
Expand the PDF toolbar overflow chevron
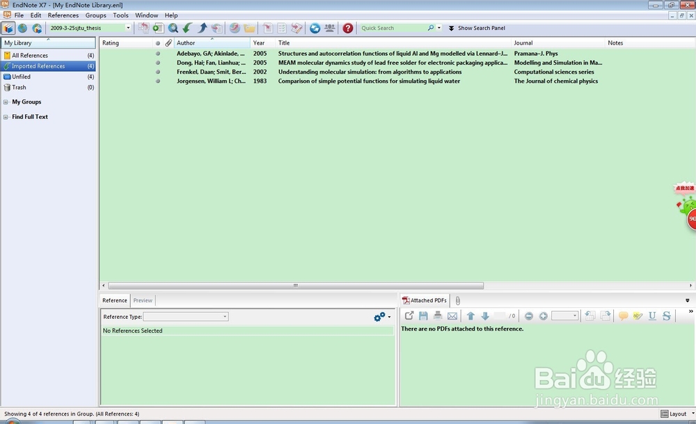click(x=690, y=311)
